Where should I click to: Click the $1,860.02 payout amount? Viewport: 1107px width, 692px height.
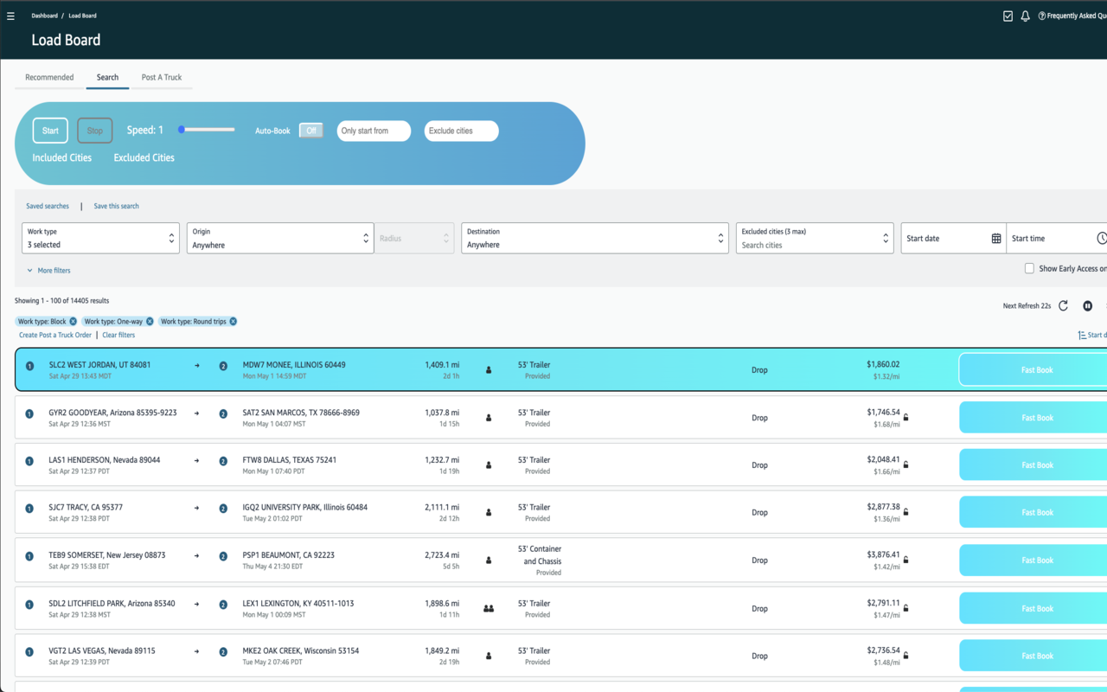pos(883,365)
